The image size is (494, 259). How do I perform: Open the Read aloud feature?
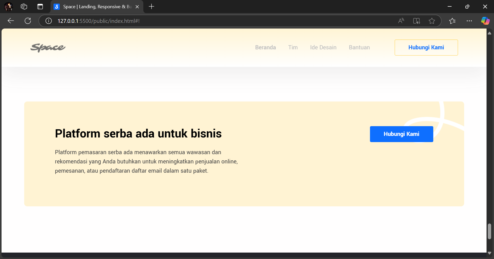401,21
